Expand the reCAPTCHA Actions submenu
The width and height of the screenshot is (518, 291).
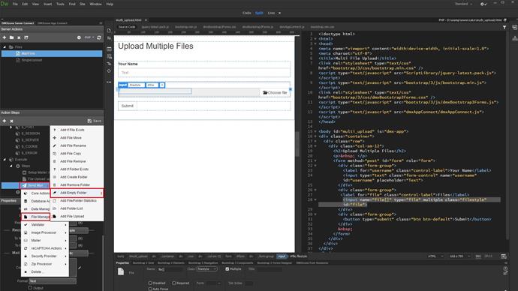click(45, 248)
